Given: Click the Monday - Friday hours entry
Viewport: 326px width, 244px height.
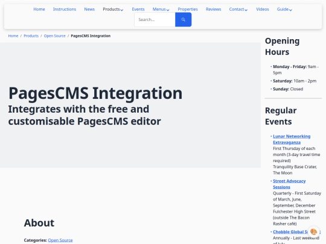Looking at the screenshot, I should click(296, 70).
